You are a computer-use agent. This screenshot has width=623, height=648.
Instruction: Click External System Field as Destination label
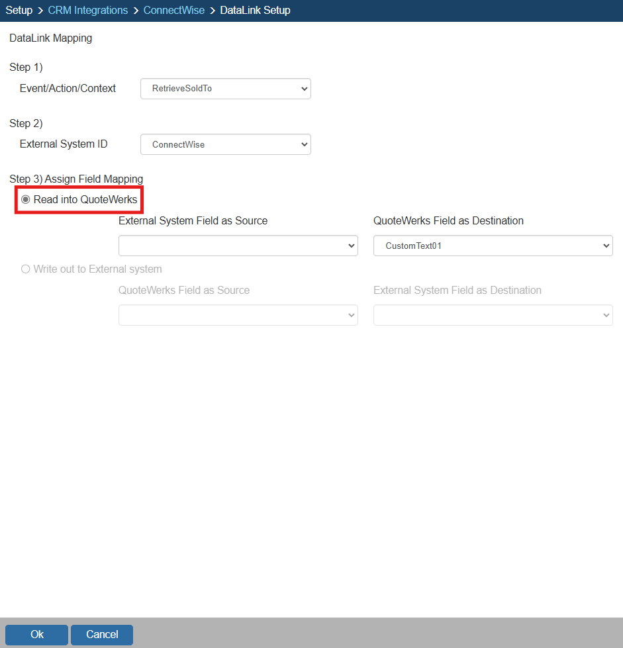coord(457,290)
